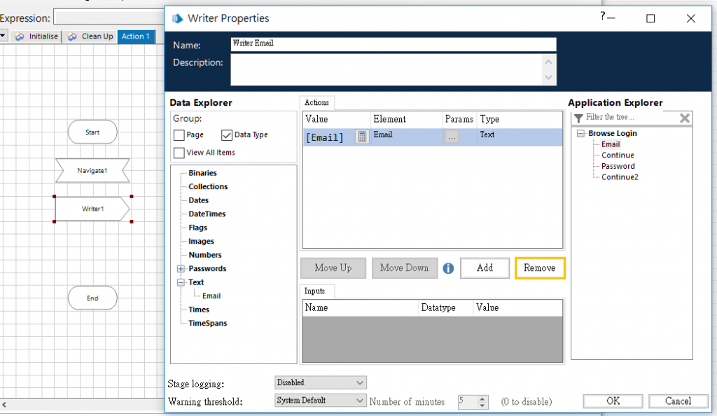717x416 pixels.
Task: Decrease the number of minutes stepper
Action: pyautogui.click(x=482, y=405)
